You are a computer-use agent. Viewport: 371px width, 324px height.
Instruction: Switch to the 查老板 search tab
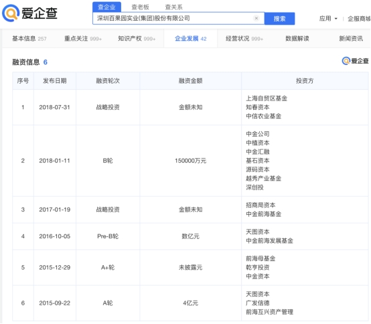point(141,7)
